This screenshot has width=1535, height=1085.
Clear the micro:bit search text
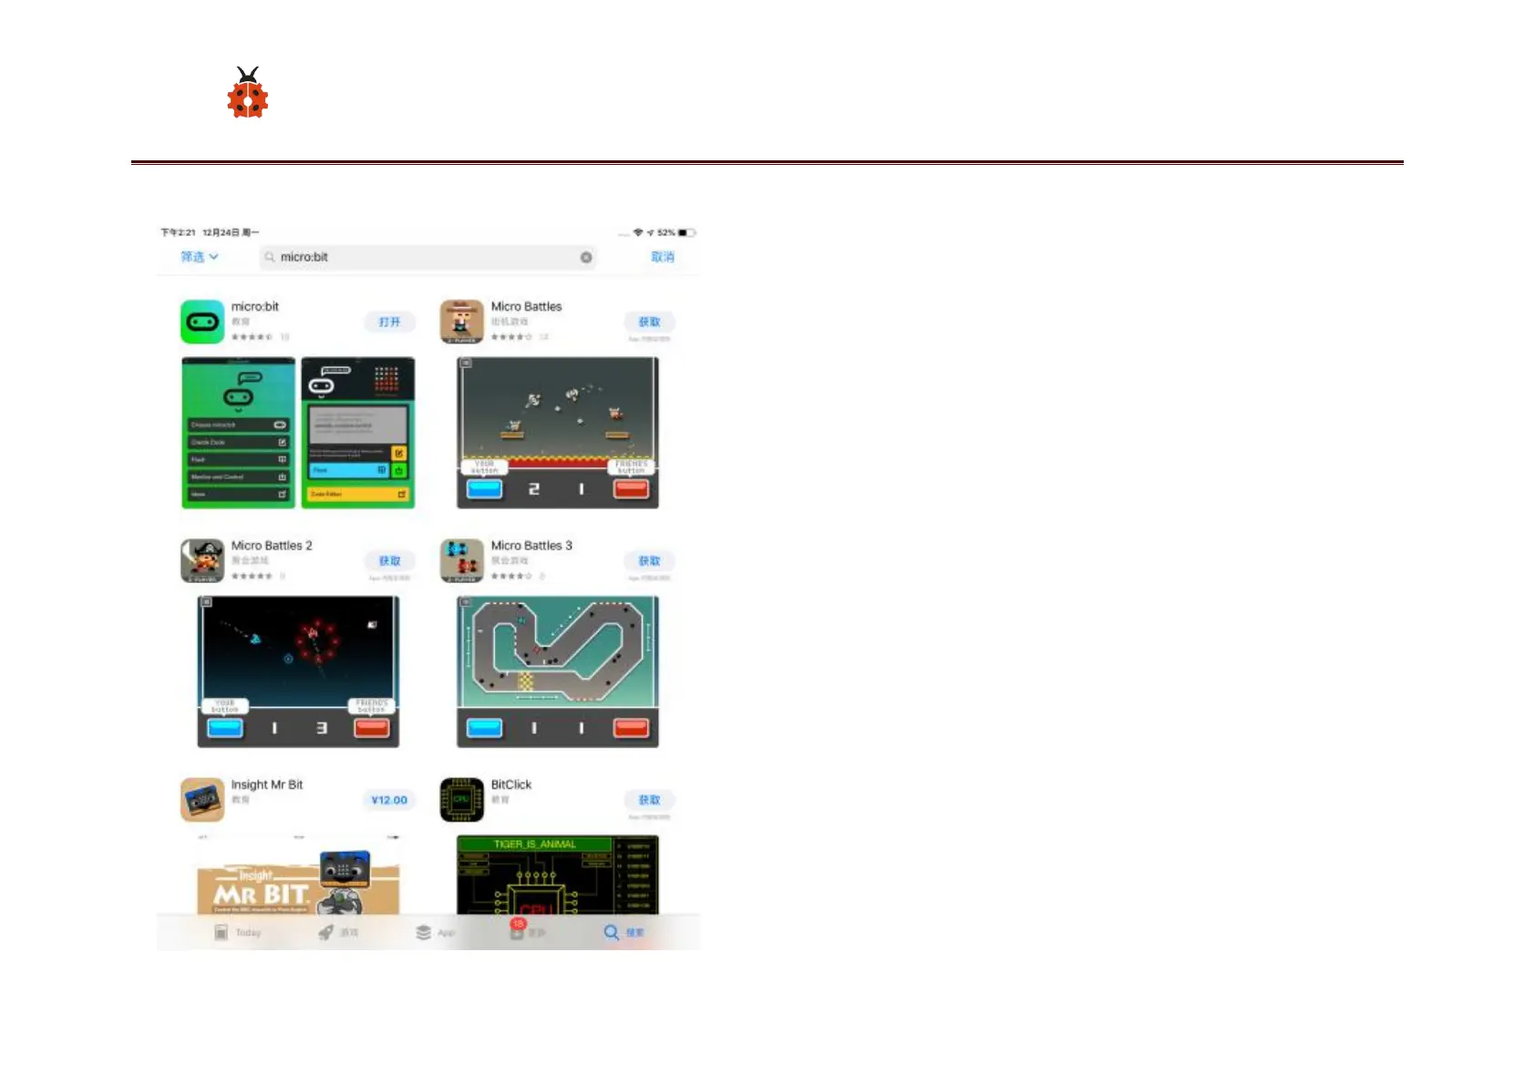586,257
